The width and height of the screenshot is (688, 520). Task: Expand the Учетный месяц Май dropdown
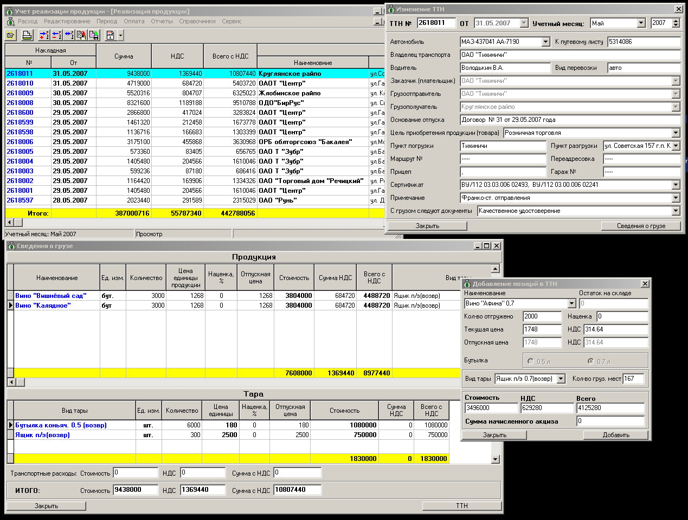point(641,23)
